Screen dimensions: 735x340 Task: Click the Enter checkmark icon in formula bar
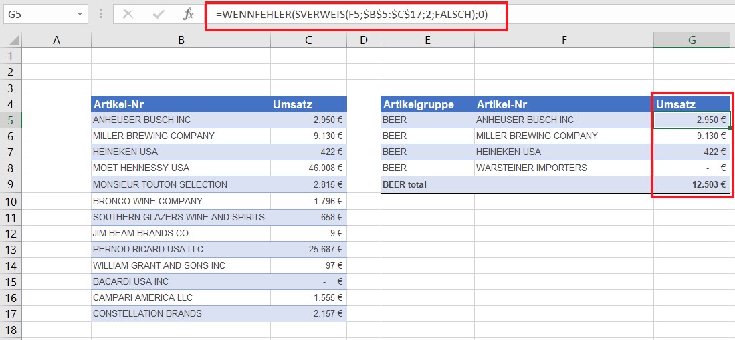159,15
